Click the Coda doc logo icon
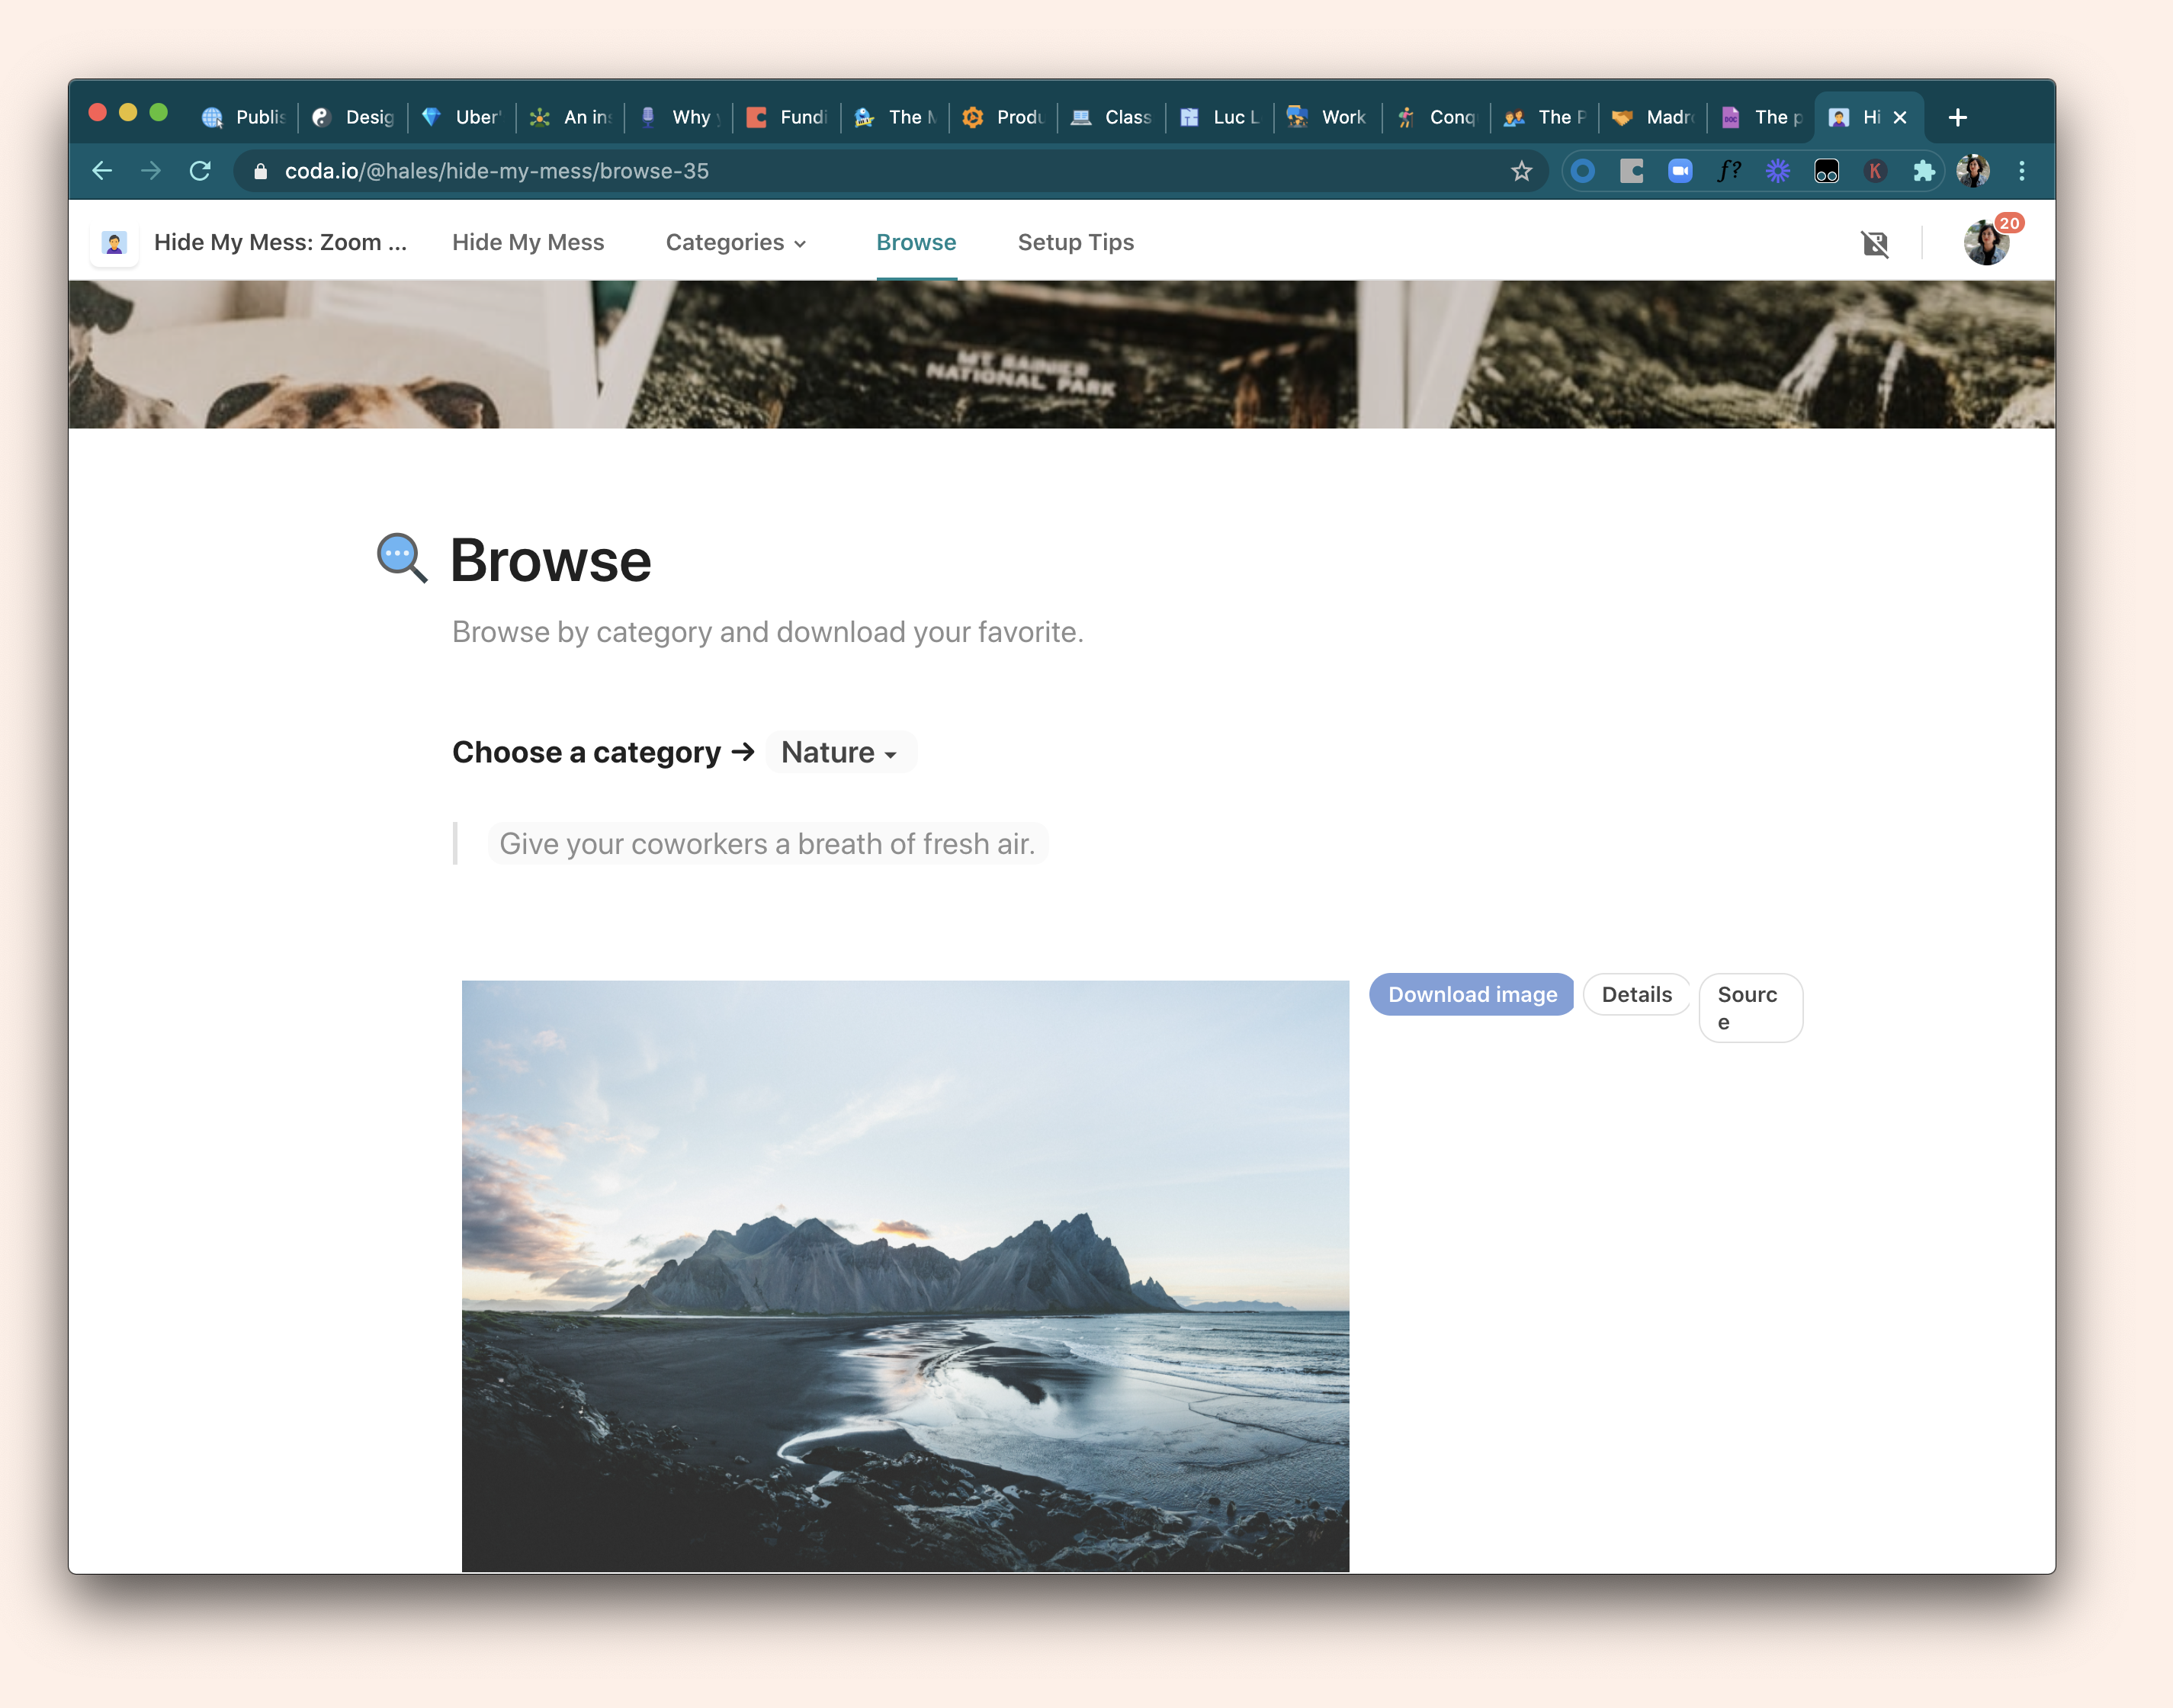This screenshot has height=1708, width=2173. coord(114,243)
